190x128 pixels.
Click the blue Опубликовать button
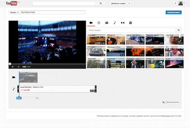click(174, 12)
